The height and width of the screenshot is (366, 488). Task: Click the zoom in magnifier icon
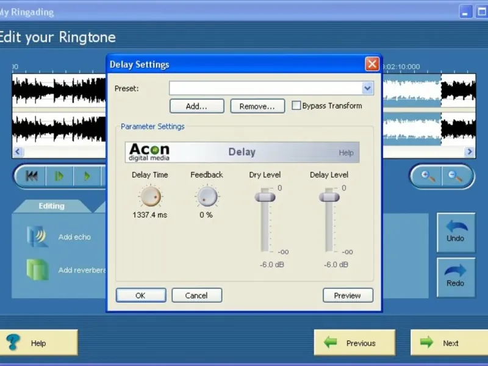pyautogui.click(x=428, y=176)
